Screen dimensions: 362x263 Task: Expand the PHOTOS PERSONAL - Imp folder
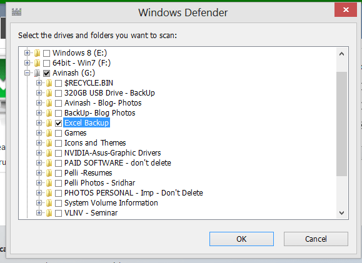click(39, 193)
